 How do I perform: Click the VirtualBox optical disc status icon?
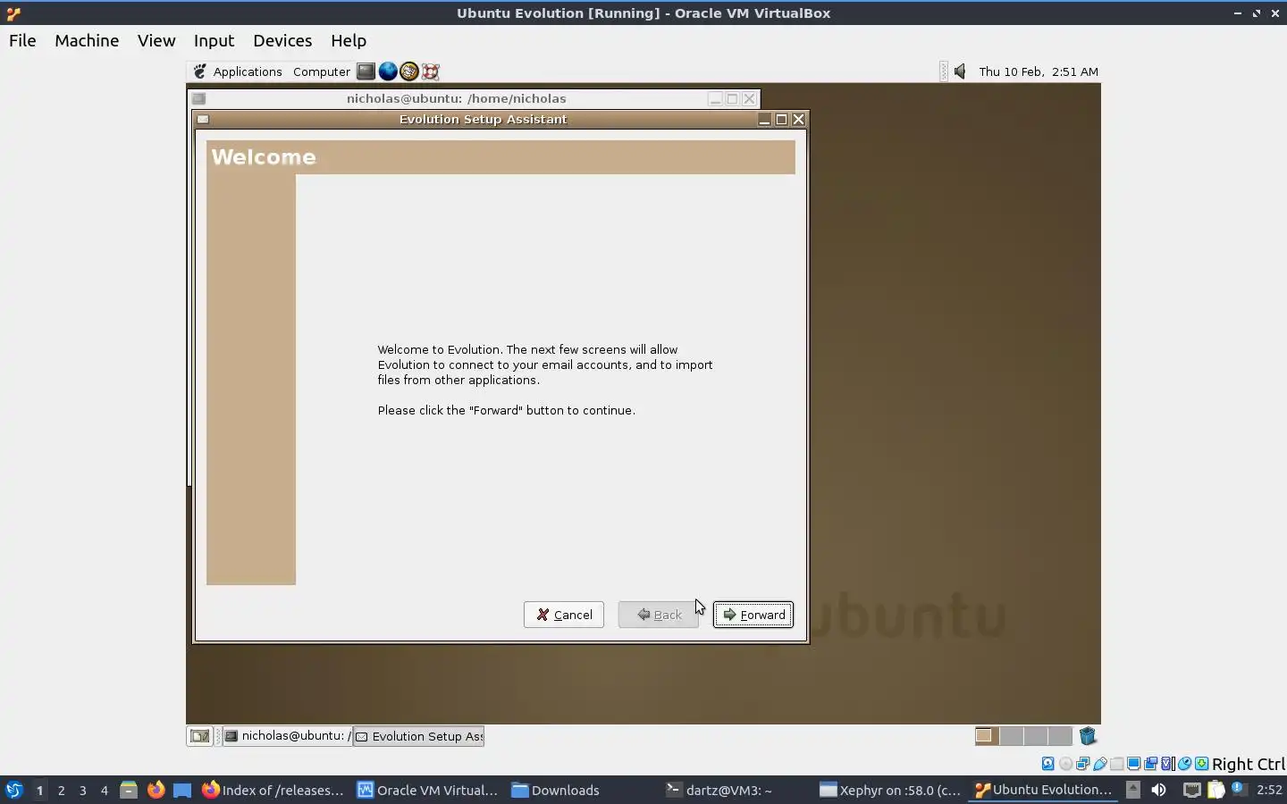pyautogui.click(x=1065, y=764)
